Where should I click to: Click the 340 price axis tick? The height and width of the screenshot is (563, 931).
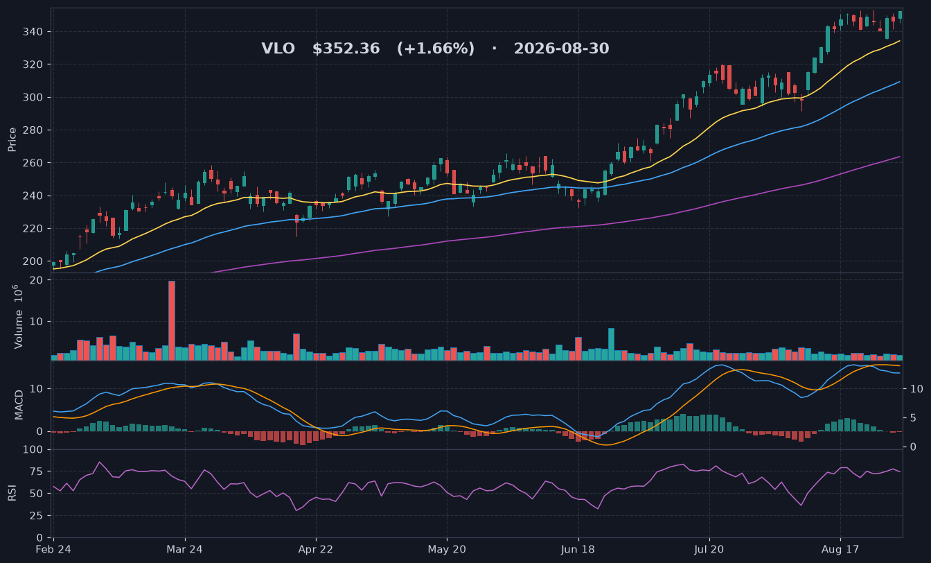point(35,32)
